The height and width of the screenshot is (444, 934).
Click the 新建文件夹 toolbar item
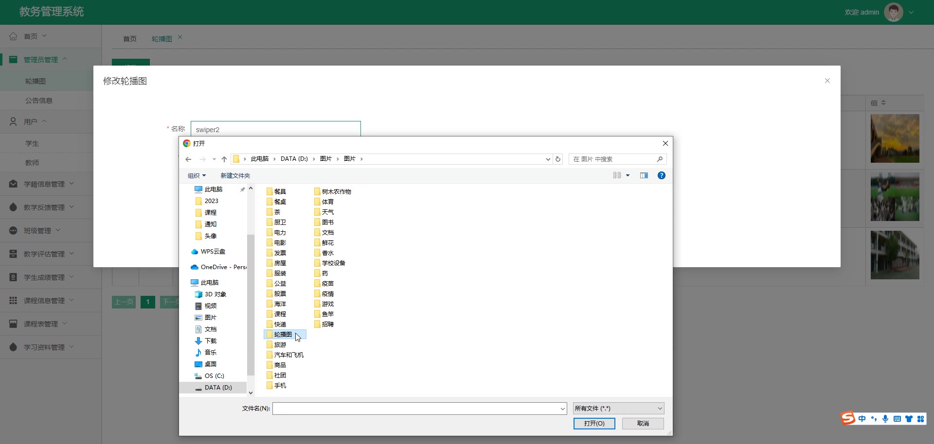235,176
